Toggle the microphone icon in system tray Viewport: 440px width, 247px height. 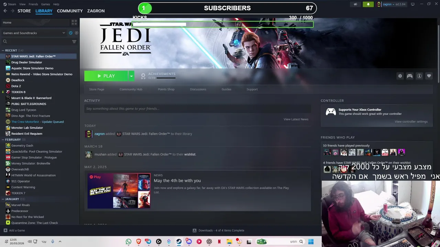(53, 242)
